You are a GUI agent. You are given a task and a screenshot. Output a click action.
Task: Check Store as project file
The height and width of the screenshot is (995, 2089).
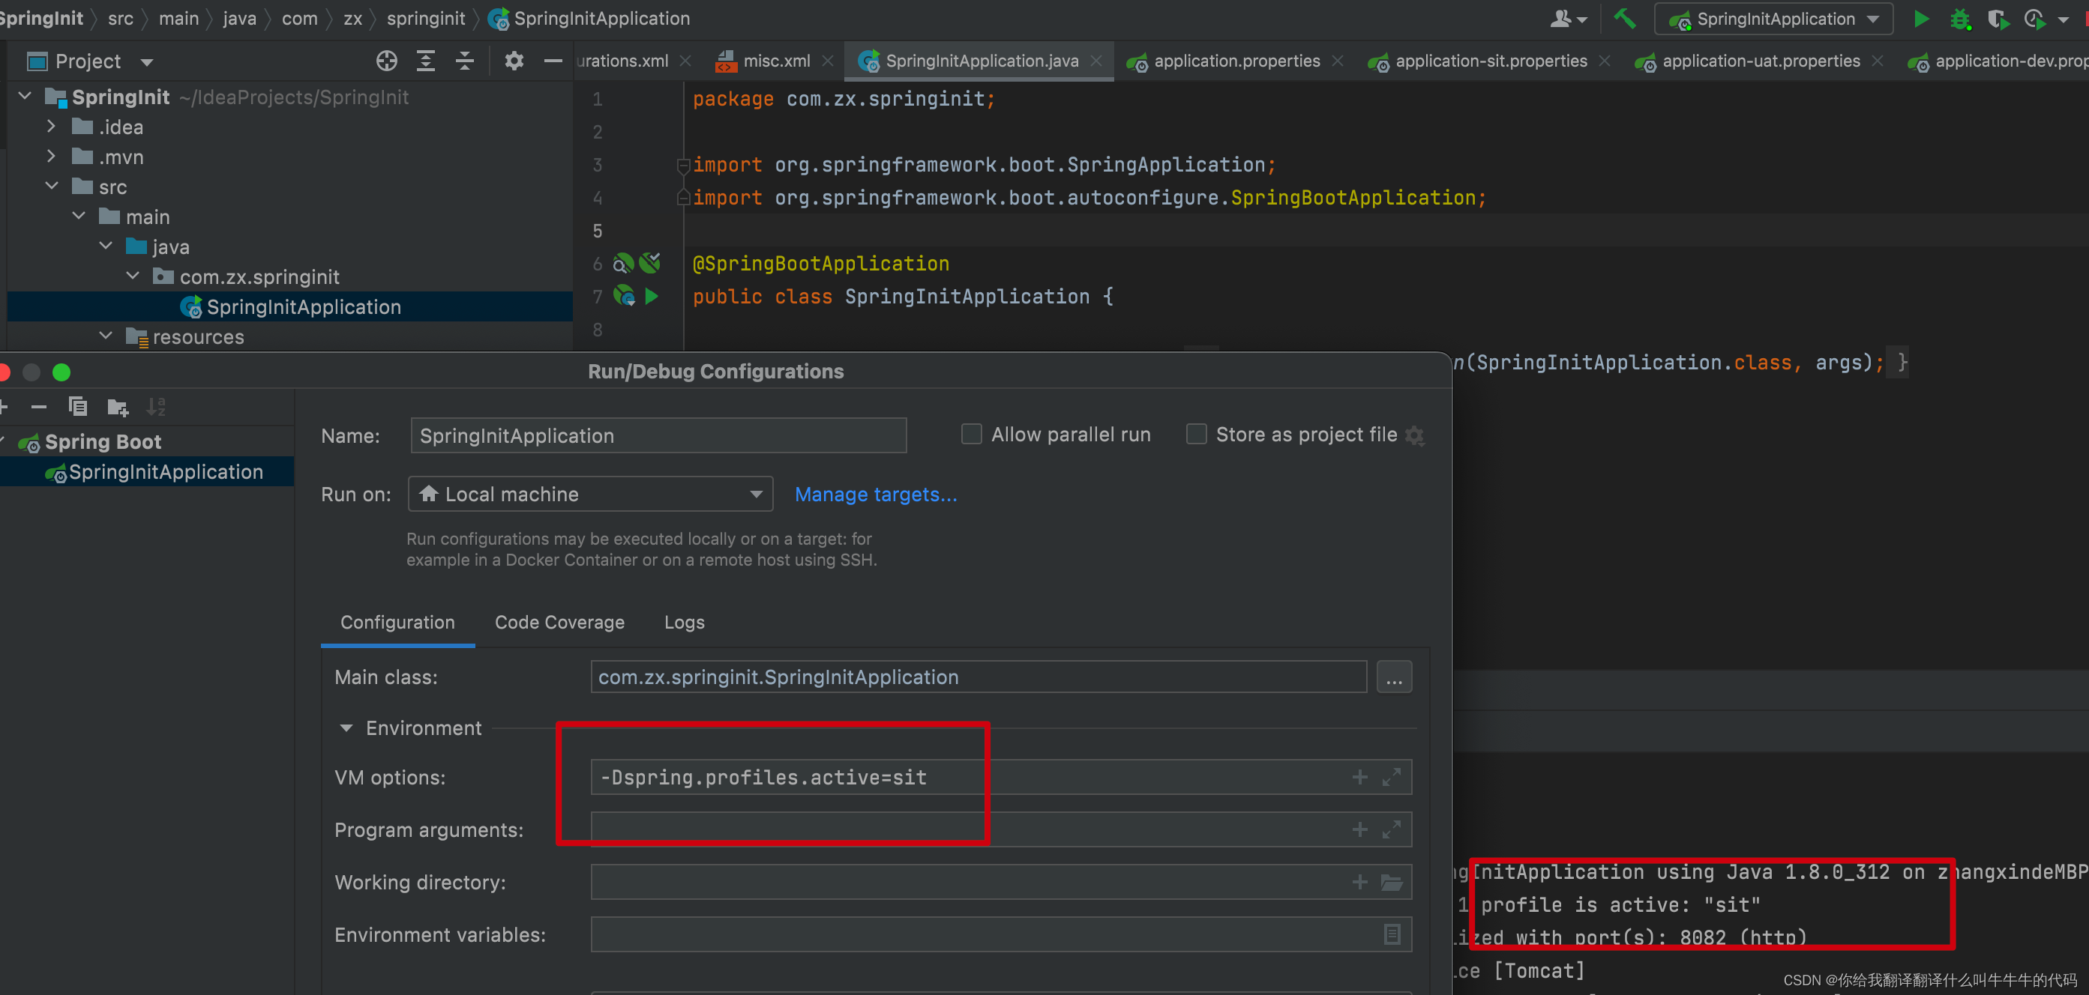pos(1195,435)
